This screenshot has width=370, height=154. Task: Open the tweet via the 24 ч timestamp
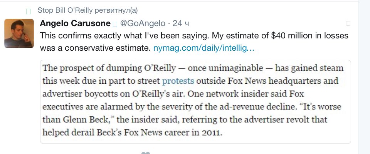[181, 23]
